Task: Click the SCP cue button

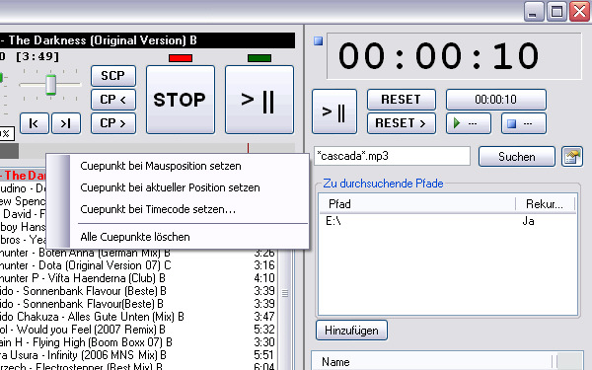Action: point(113,76)
